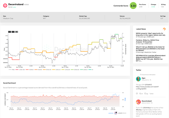This screenshot has width=169, height=118.
Task: Click the 'Twitter' section heading
Action: pos(138,70)
